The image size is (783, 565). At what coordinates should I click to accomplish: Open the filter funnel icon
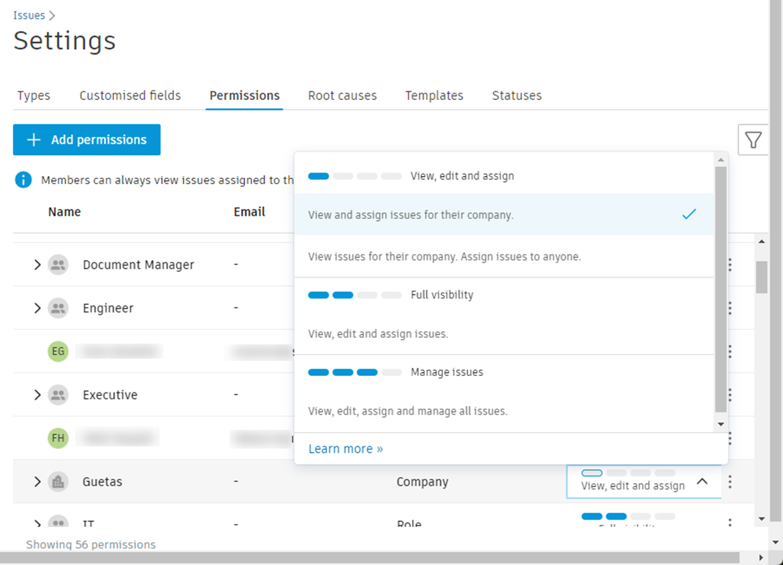[x=753, y=139]
